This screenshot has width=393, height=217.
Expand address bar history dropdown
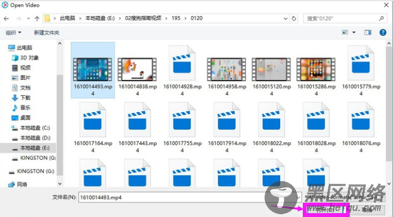point(286,19)
